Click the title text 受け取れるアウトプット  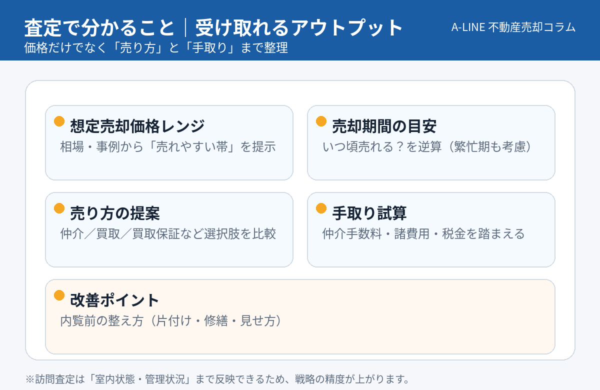click(299, 28)
